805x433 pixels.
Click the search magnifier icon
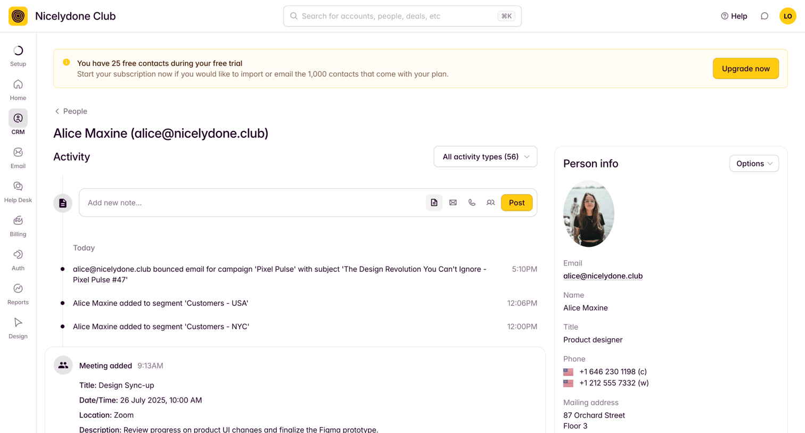coord(294,16)
